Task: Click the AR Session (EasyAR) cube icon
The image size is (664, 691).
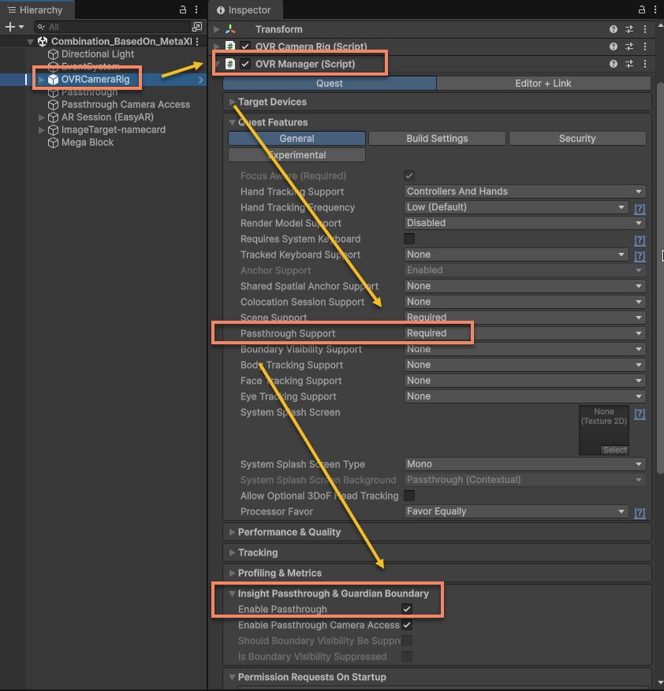Action: click(x=53, y=117)
